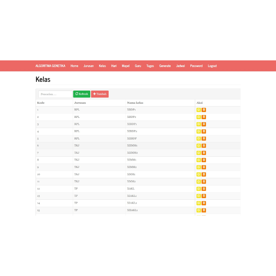Edit the XIMM1 row
276x276 pixels.
(x=199, y=160)
